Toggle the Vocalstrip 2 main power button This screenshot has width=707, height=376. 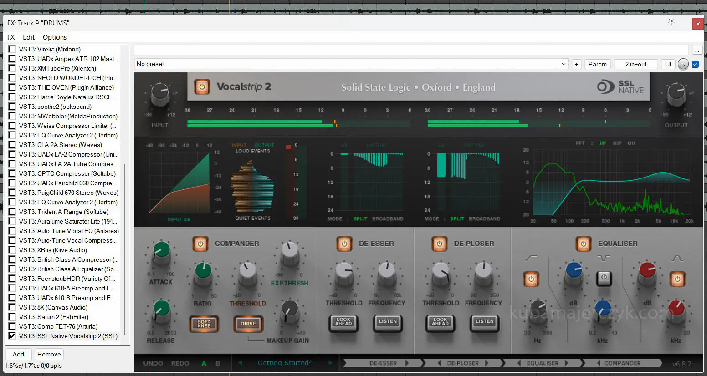202,86
